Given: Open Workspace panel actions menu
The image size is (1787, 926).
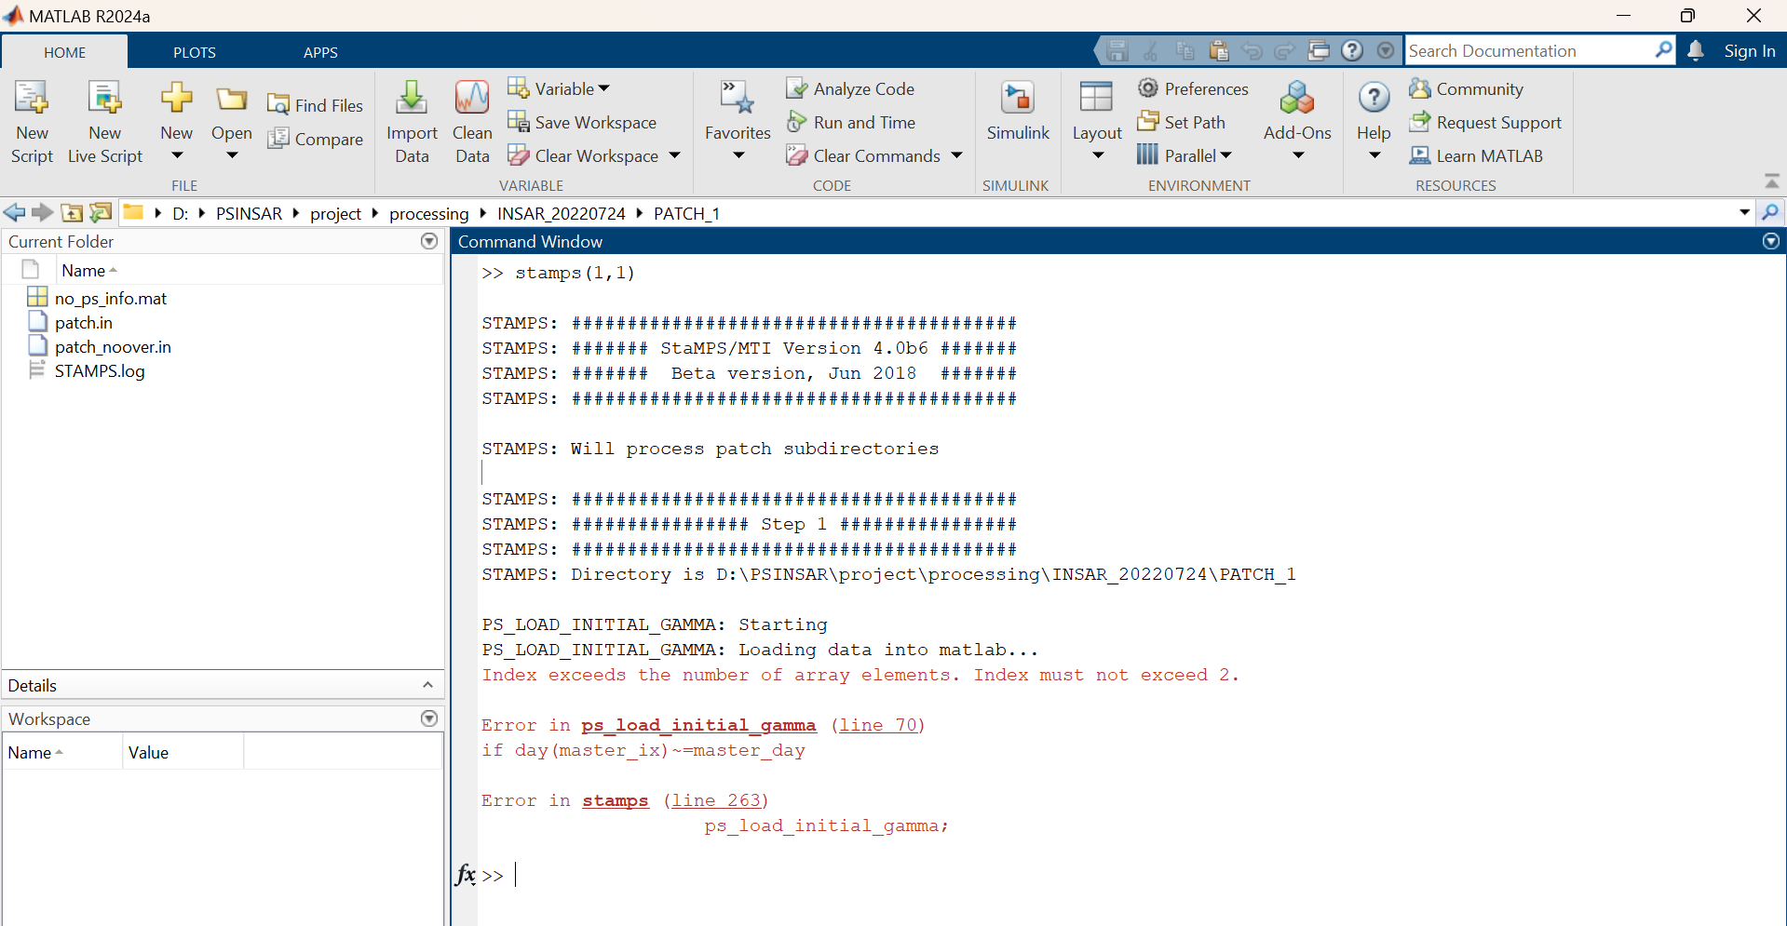Looking at the screenshot, I should (x=428, y=718).
